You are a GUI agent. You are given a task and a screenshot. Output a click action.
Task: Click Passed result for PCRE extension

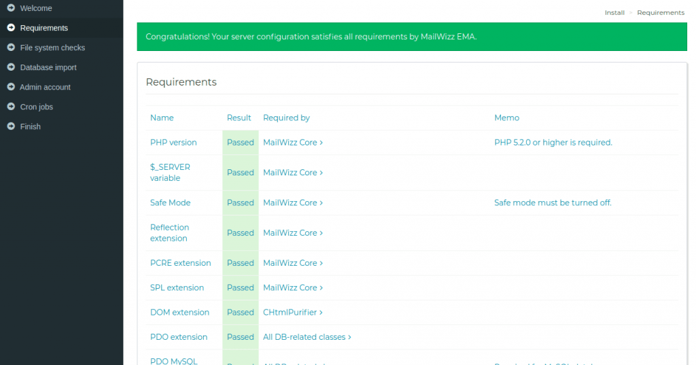[240, 263]
